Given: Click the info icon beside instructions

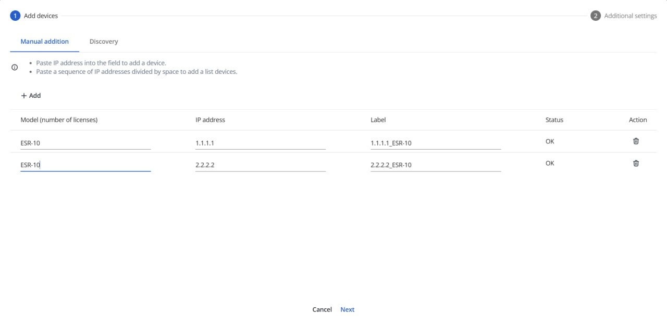Looking at the screenshot, I should (x=15, y=67).
